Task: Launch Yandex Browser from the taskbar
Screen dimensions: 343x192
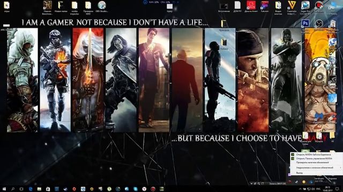Action: tap(144, 189)
